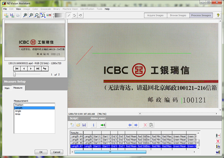Click the Zoom In magnifier icon

(25, 15)
